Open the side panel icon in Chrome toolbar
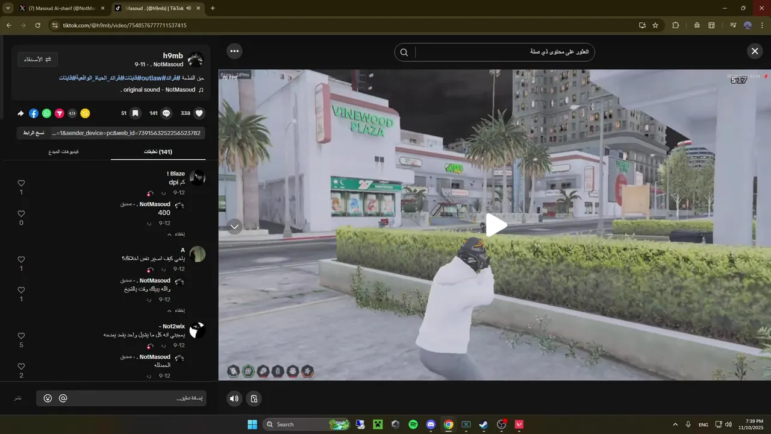Viewport: 771px width, 434px height. pyautogui.click(x=711, y=25)
